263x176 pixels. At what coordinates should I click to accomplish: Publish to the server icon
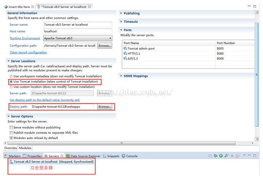pyautogui.click(x=238, y=156)
